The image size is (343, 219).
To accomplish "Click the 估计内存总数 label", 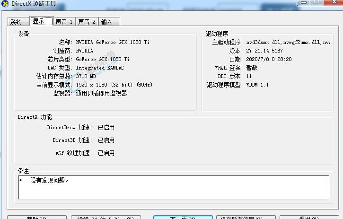I will 54,76.
